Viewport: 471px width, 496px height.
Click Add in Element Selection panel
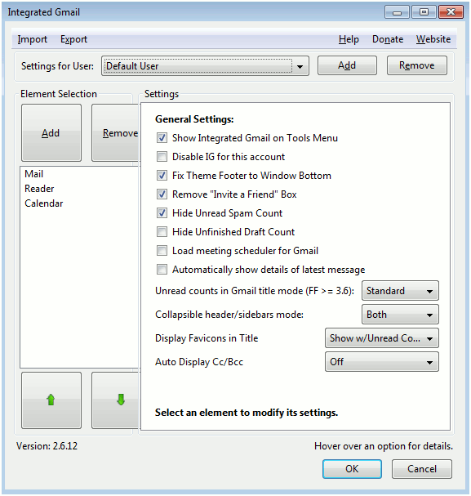point(51,133)
